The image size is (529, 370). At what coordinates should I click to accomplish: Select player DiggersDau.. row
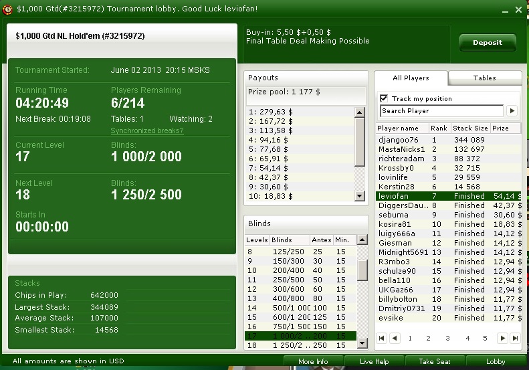click(x=448, y=205)
